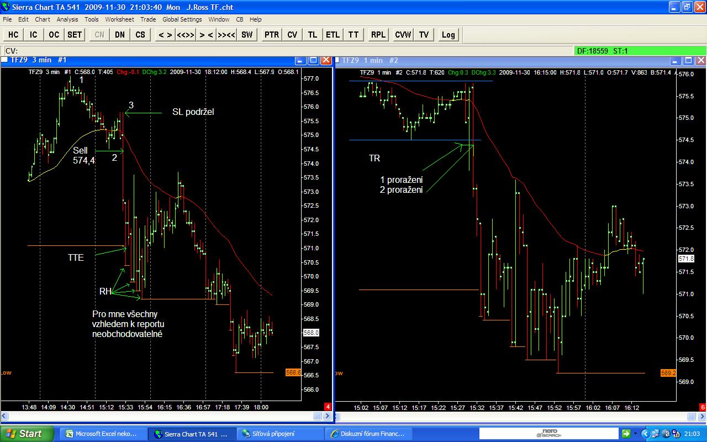Click the '< >' bar spacing button
Screen dimensions: 707x442
[x=165, y=35]
